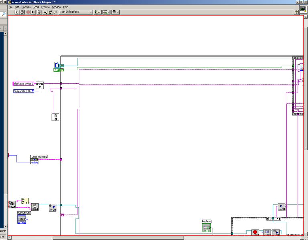Viewport: 308px width, 240px height.
Task: Click the Start Step Into debugging button
Action: coord(46,12)
